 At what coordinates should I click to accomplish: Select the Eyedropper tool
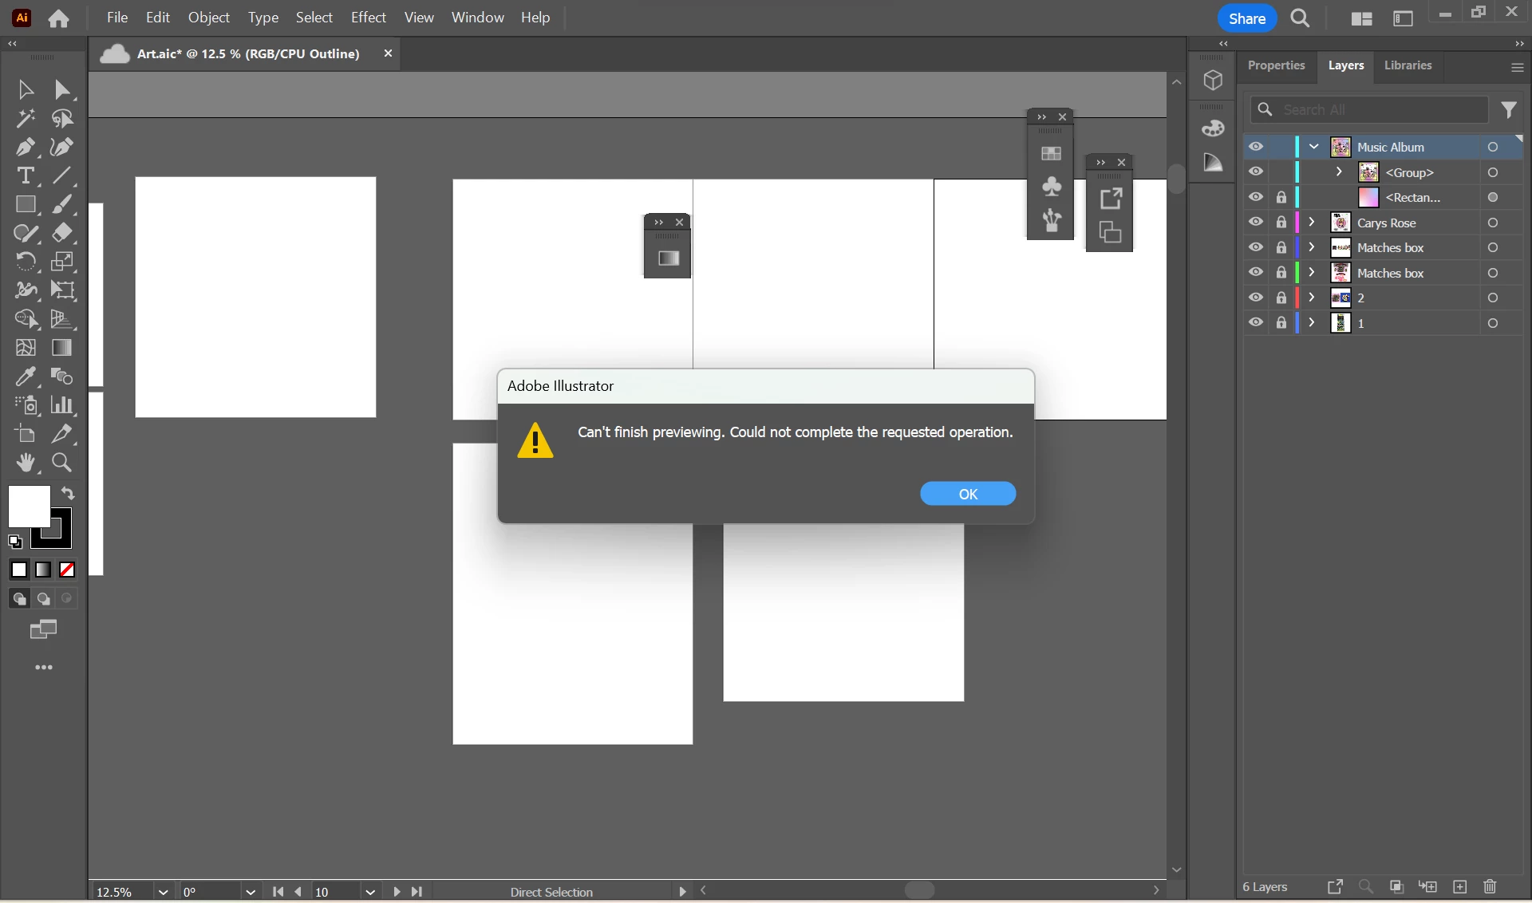25,377
